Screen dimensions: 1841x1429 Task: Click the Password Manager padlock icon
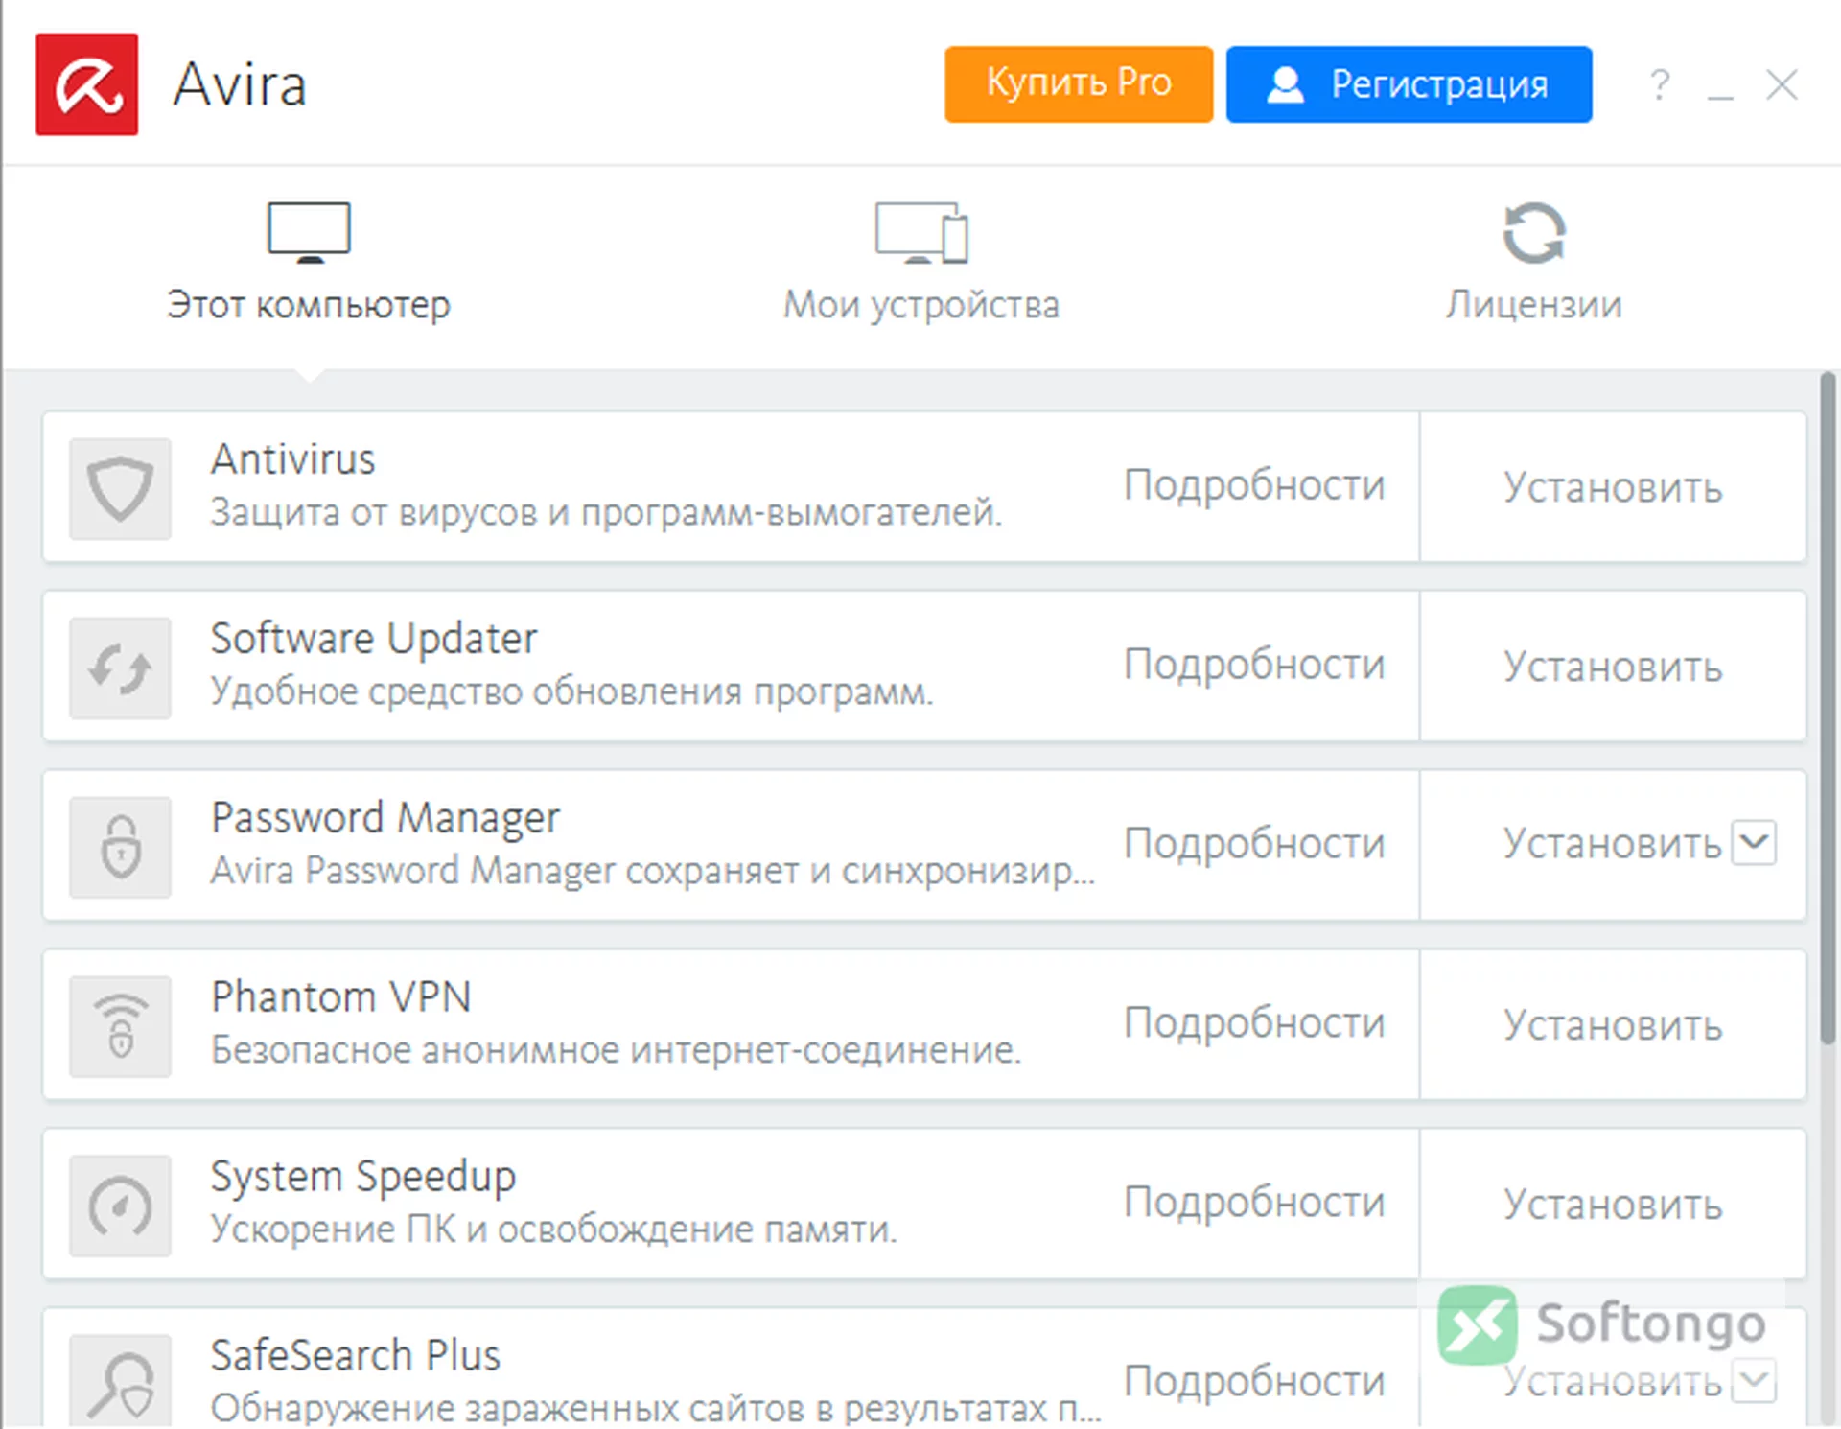coord(120,848)
